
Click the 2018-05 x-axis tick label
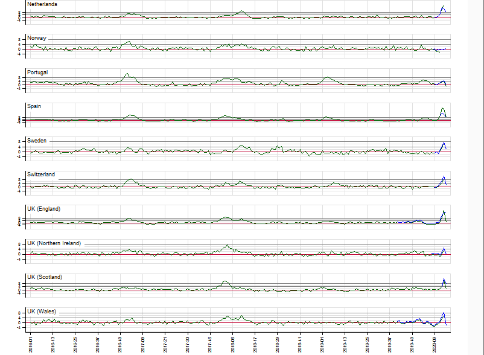(x=233, y=341)
